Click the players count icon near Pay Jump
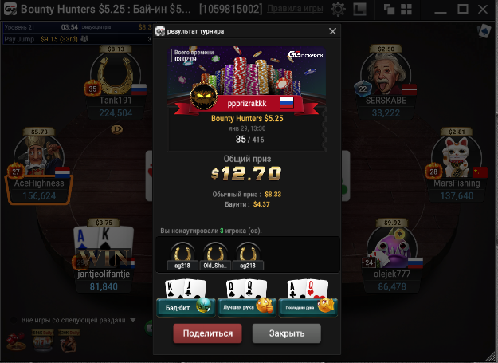This screenshot has height=363, width=498. [84, 39]
